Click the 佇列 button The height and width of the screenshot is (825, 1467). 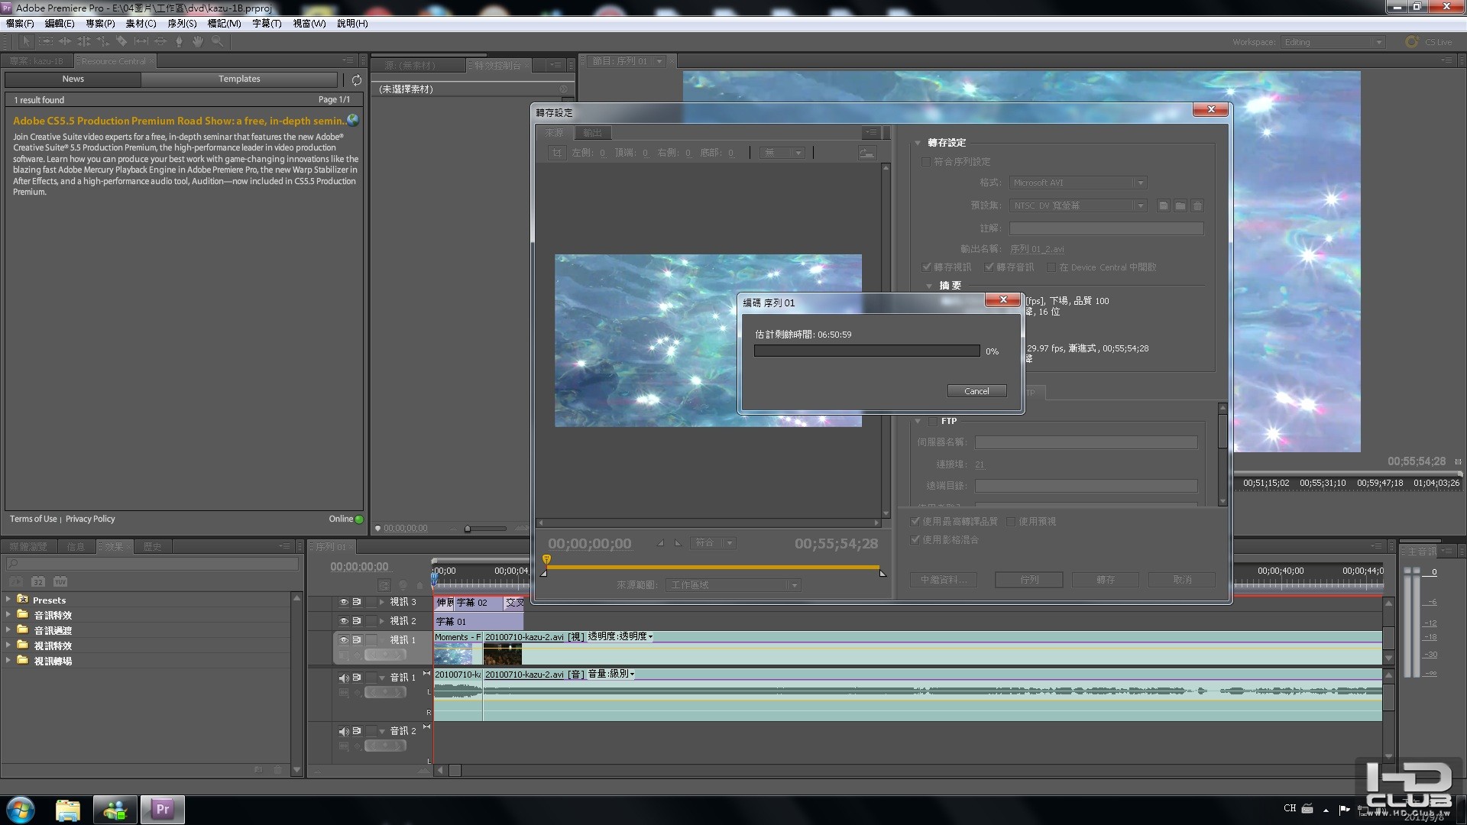pyautogui.click(x=1029, y=580)
